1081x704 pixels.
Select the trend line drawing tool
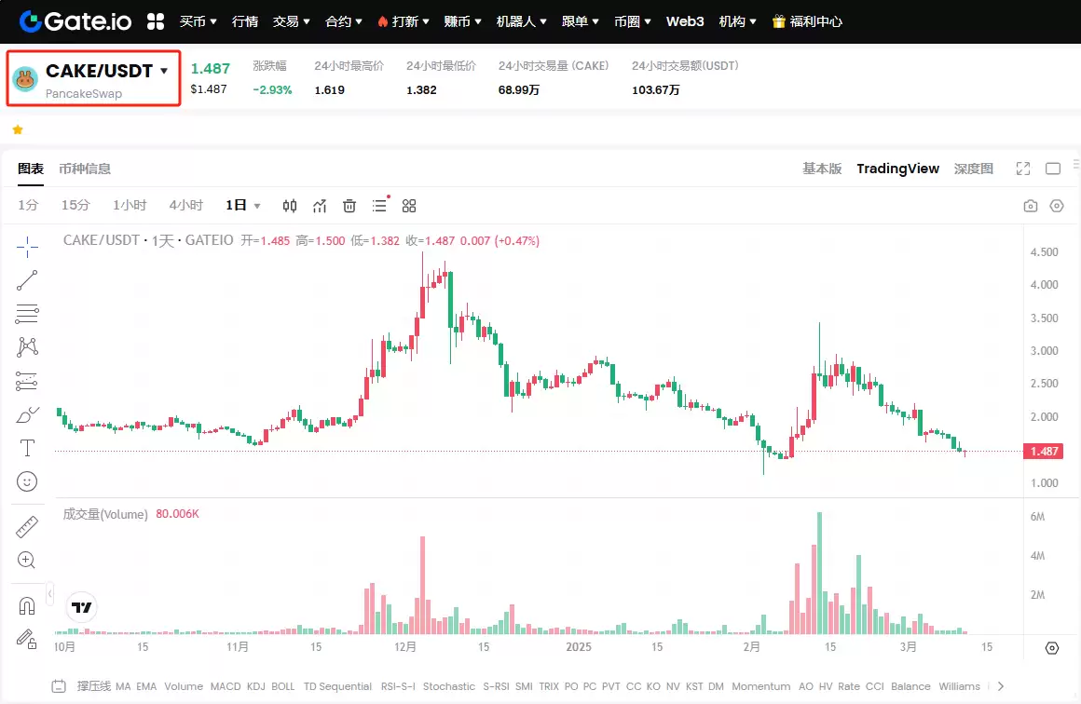[x=27, y=280]
